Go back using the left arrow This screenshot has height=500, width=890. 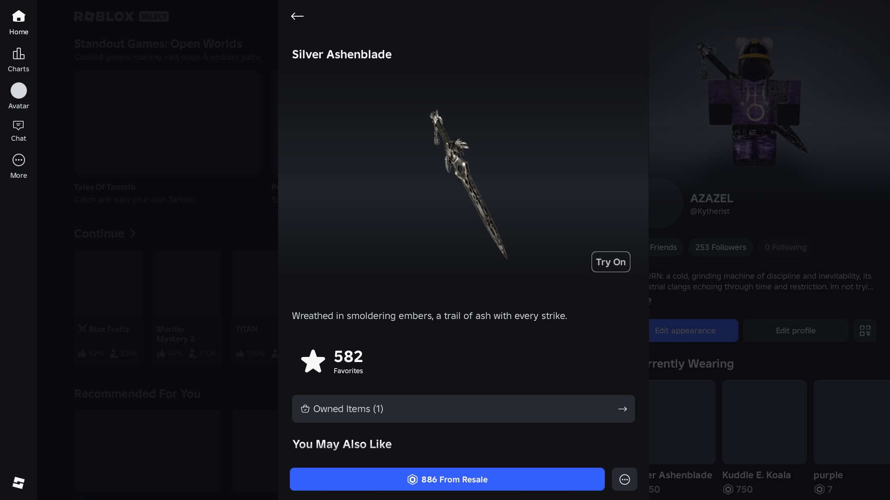point(297,16)
